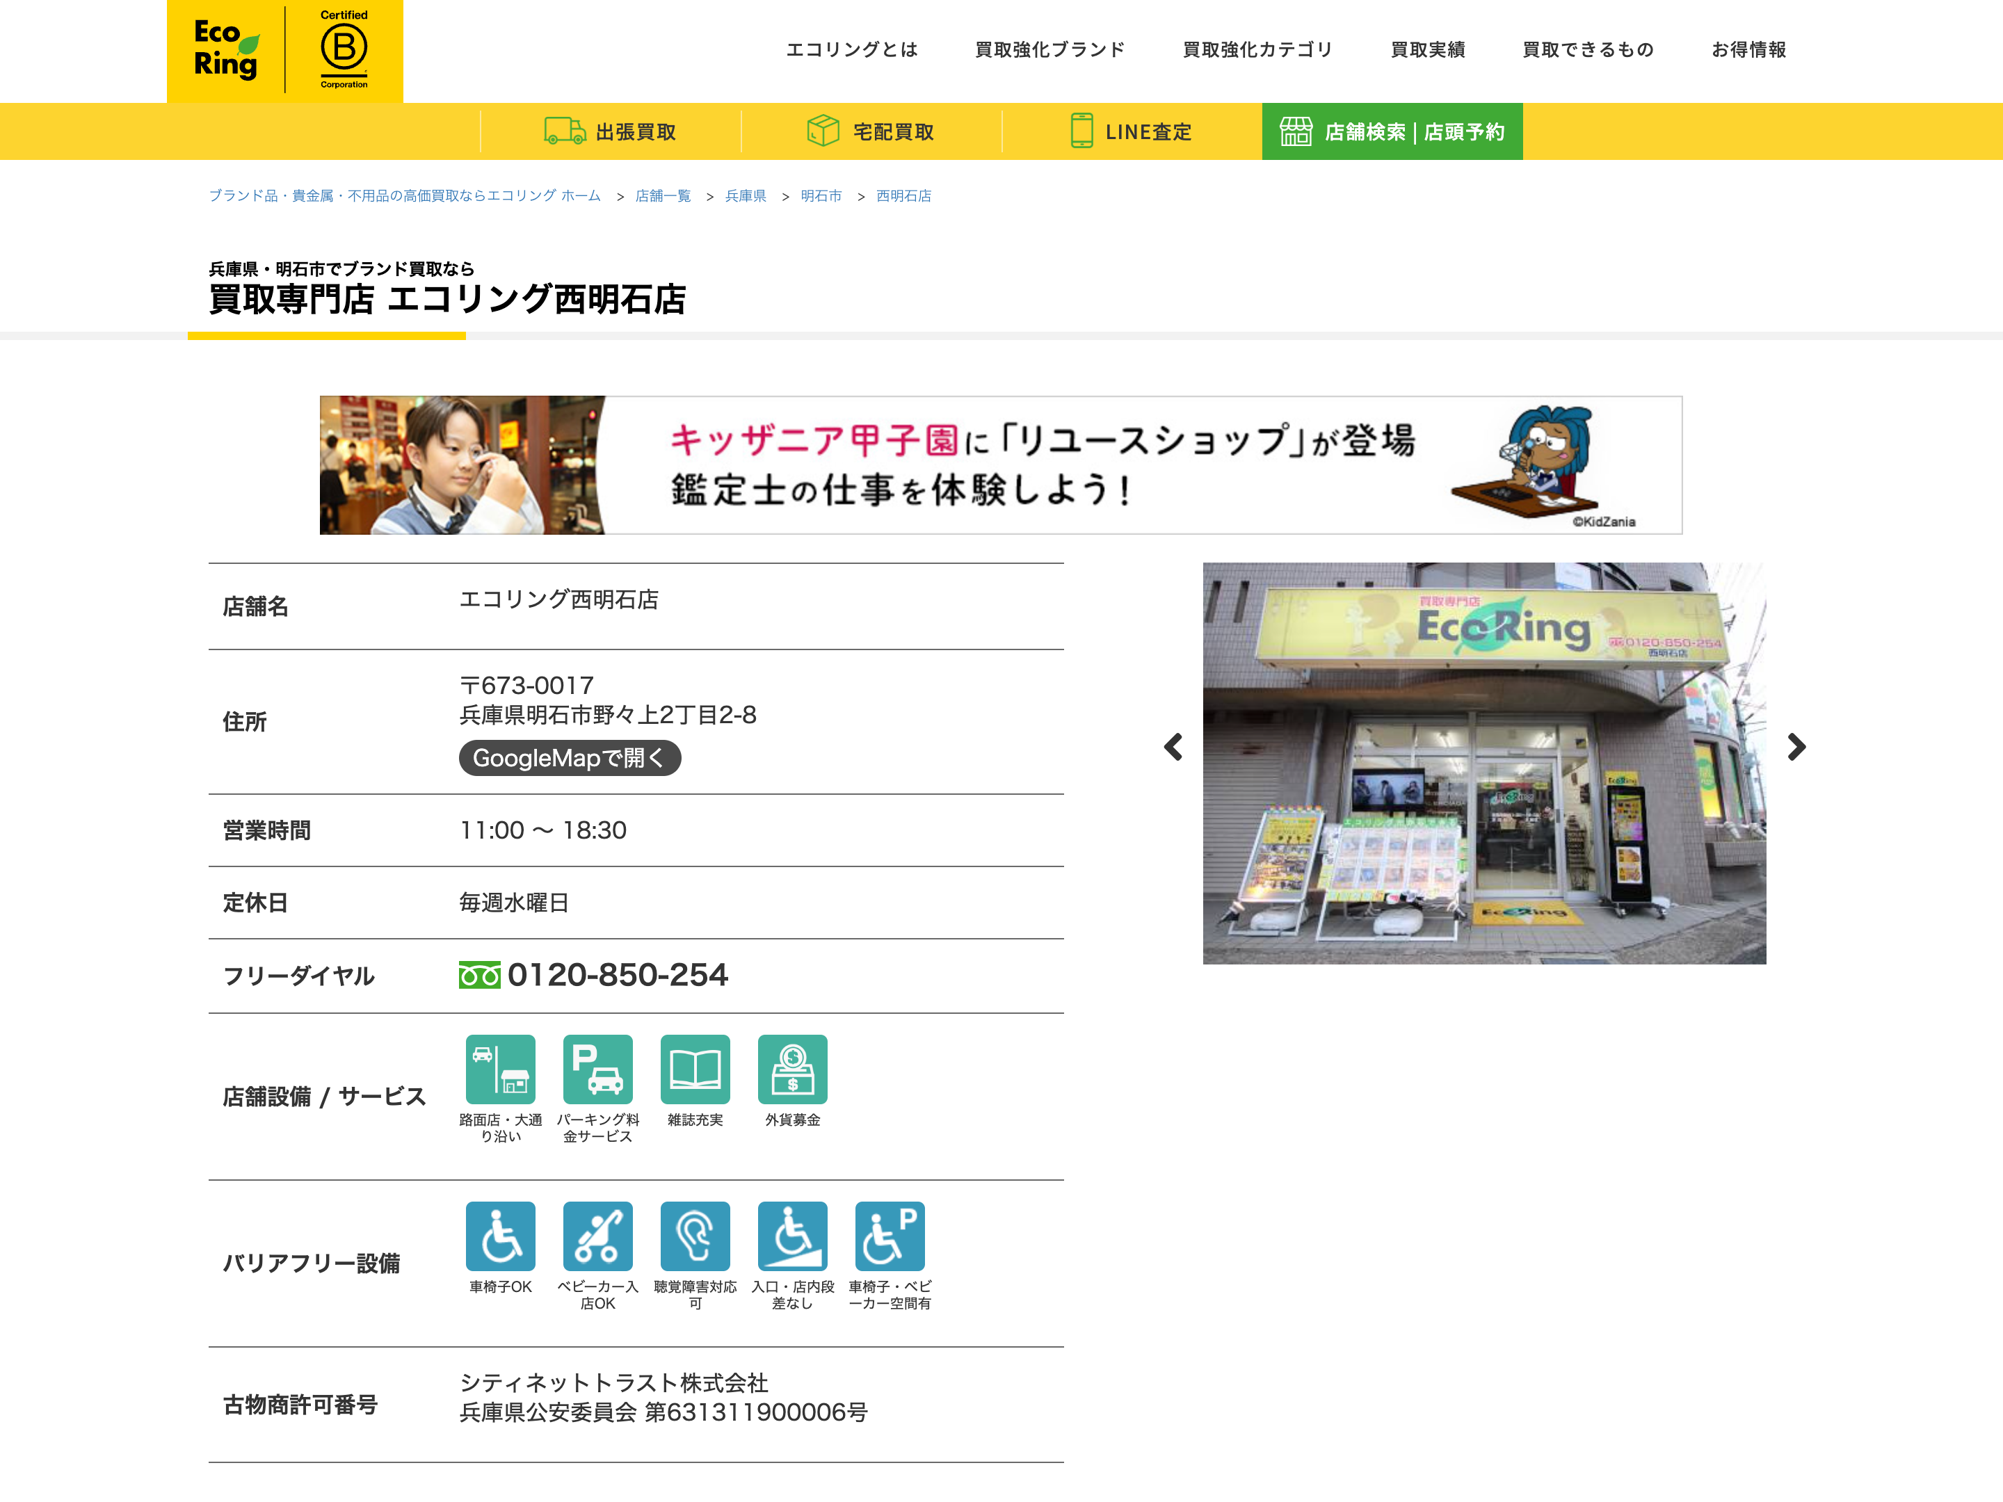The height and width of the screenshot is (1502, 2003).
Task: Open the 西明石店 breadcrumb link
Action: click(903, 195)
